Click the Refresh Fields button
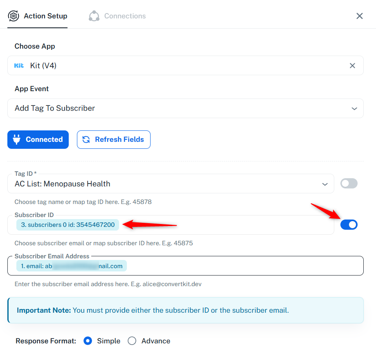Viewport: 376px width, 354px height. click(114, 139)
